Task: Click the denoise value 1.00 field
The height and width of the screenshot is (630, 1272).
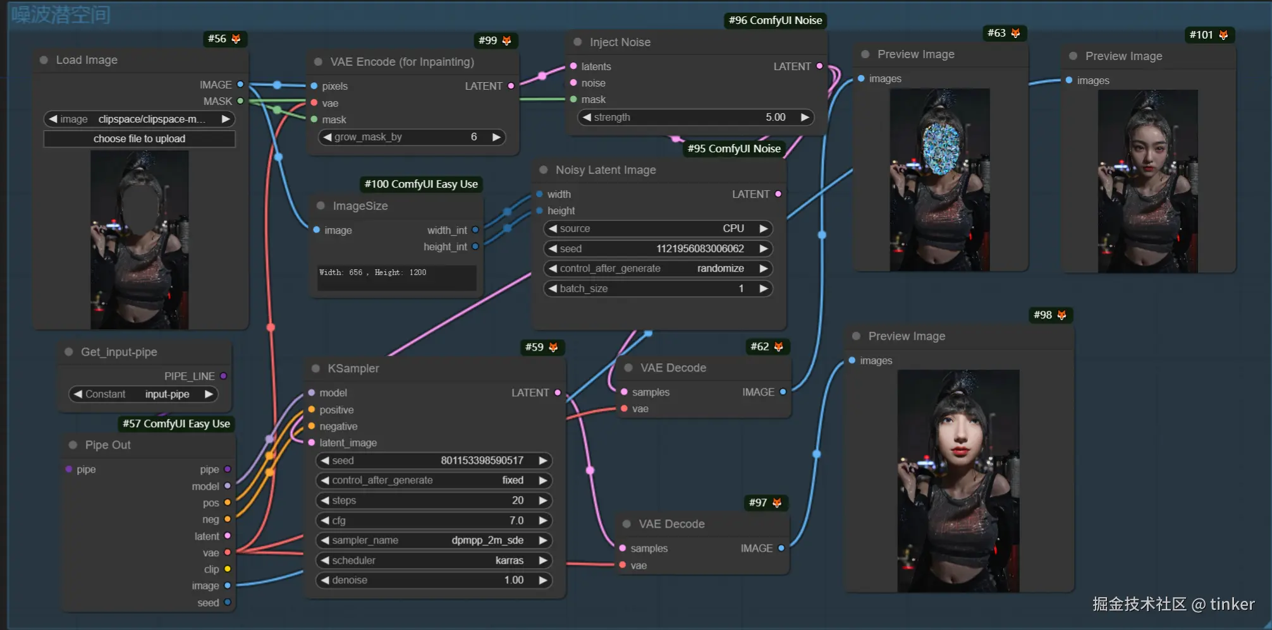Action: coord(514,580)
